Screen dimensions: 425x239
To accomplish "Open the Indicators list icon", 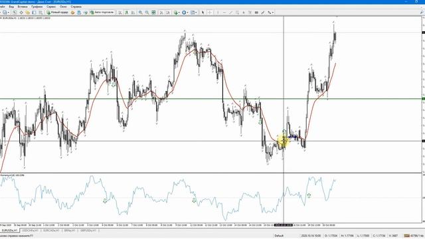I will [175, 13].
